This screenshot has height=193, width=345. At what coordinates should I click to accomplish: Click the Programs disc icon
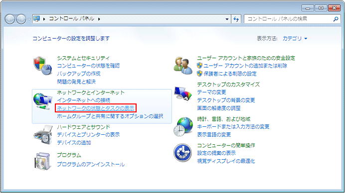43,162
